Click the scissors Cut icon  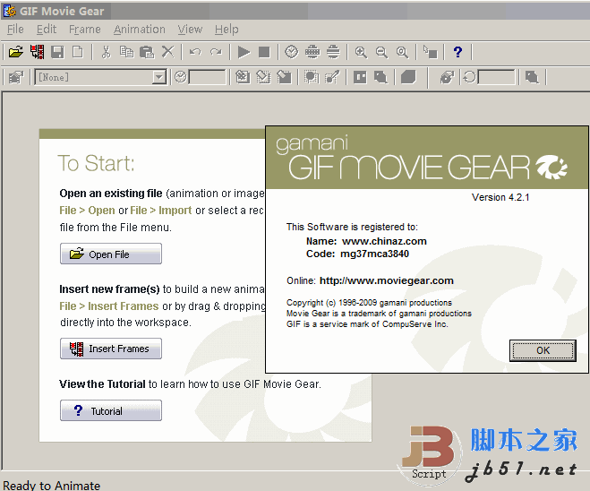(106, 52)
